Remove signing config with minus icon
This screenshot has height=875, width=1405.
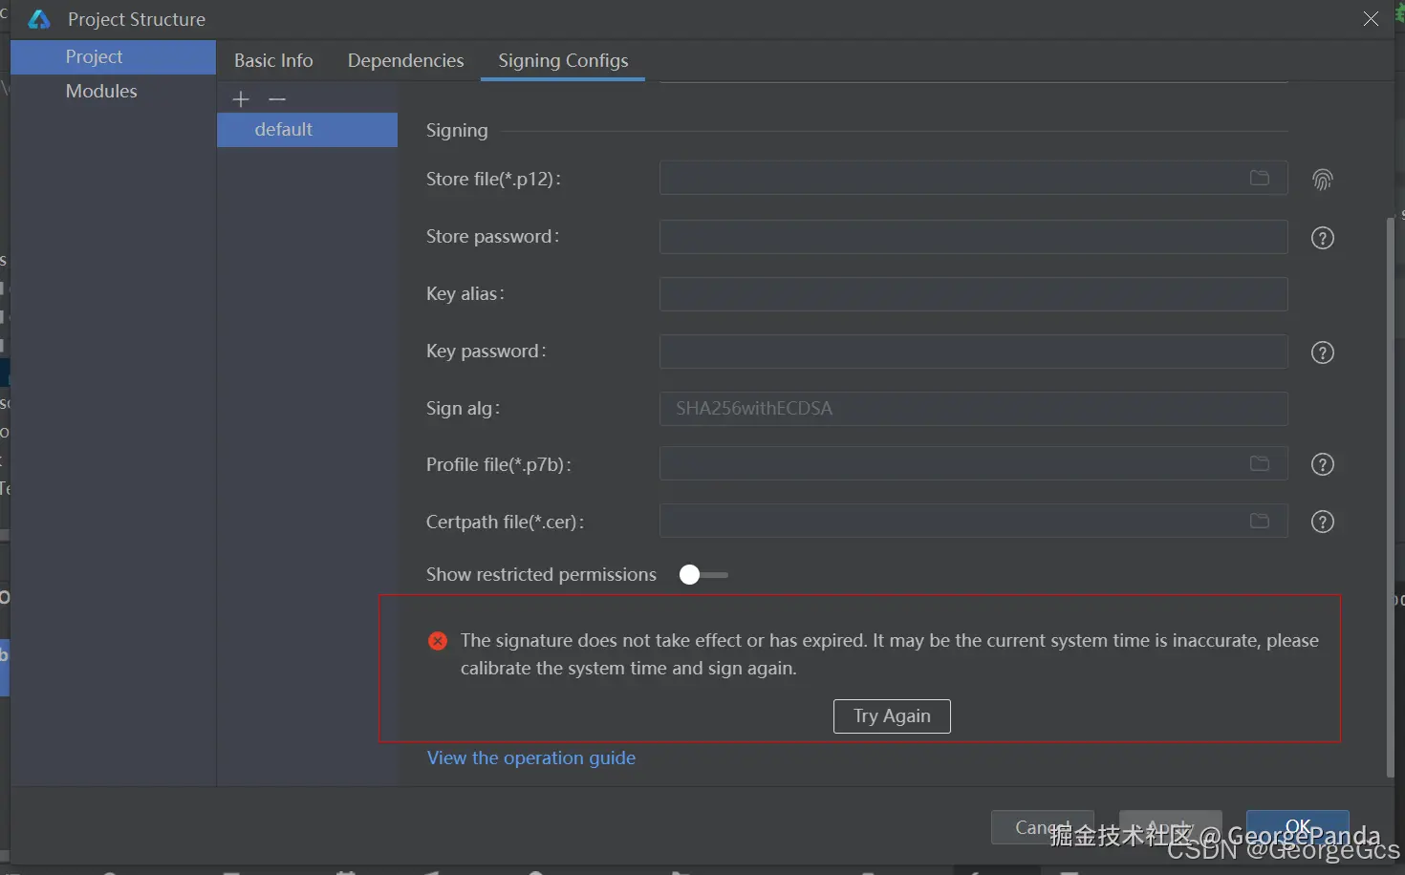click(277, 99)
